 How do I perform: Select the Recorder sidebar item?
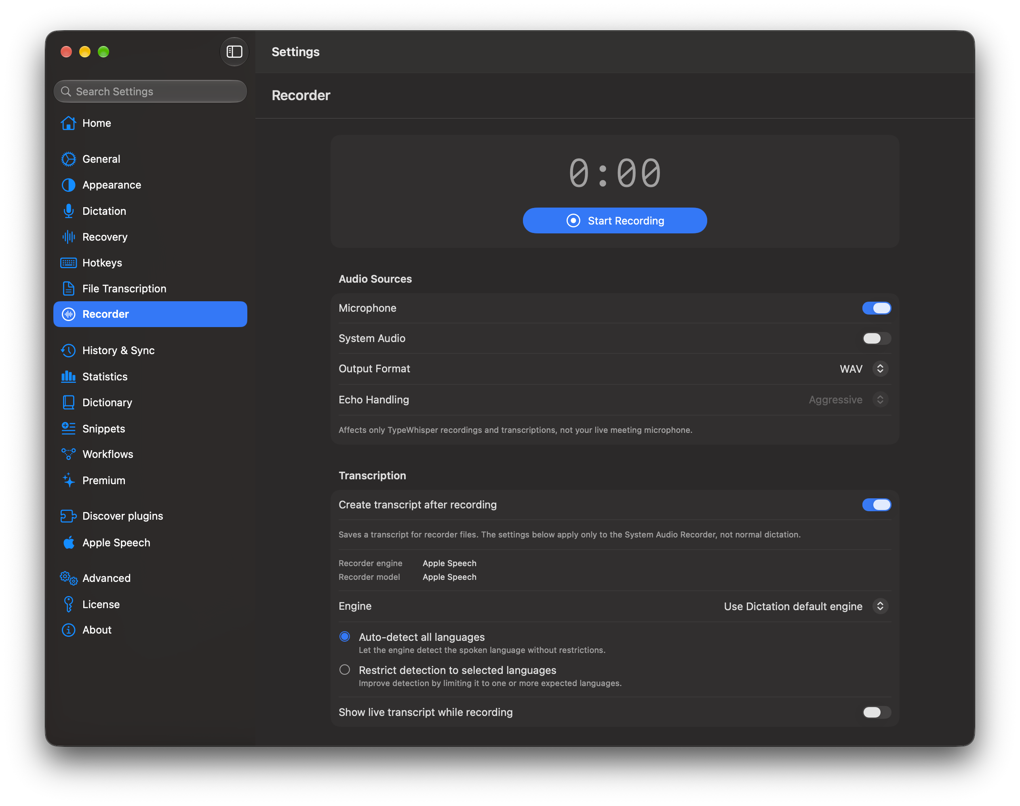pyautogui.click(x=150, y=314)
